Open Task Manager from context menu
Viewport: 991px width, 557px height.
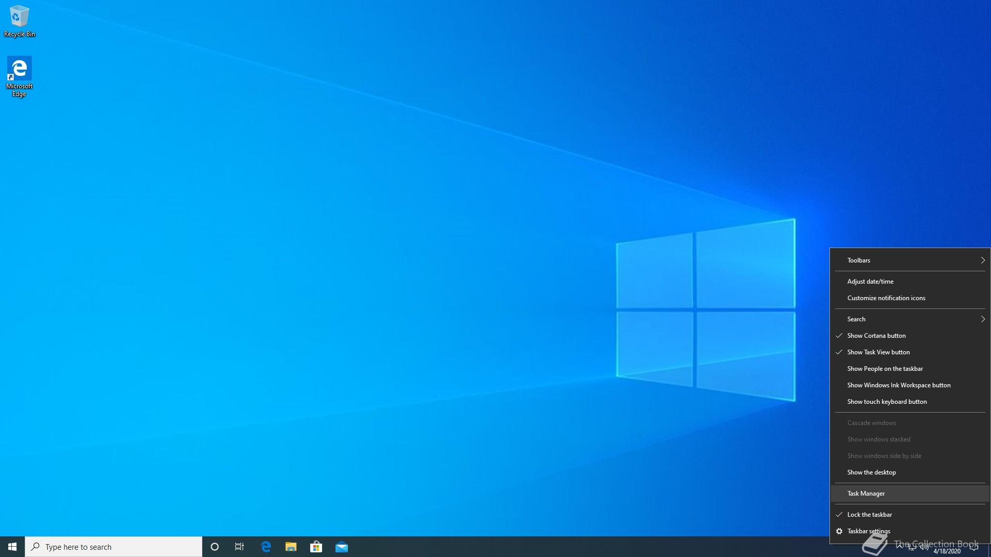tap(910, 494)
